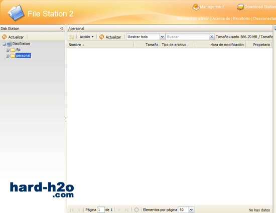Open the Download Station icon

pyautogui.click(x=240, y=7)
